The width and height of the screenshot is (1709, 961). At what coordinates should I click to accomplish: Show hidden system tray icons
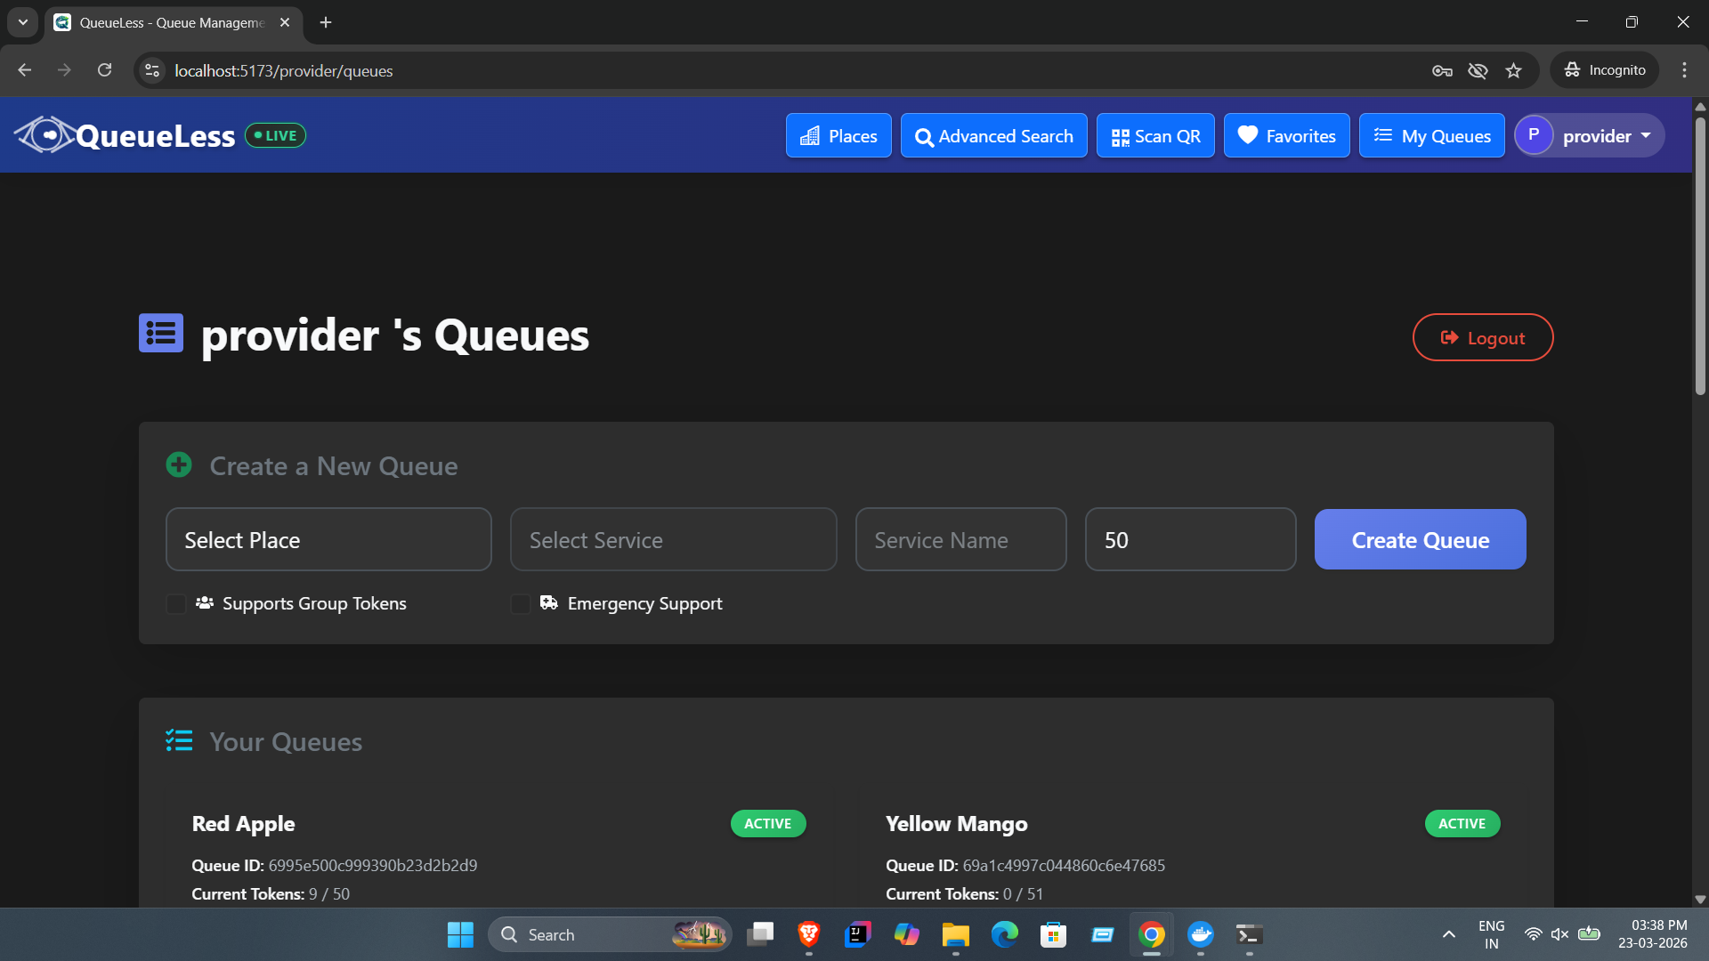[x=1448, y=934]
